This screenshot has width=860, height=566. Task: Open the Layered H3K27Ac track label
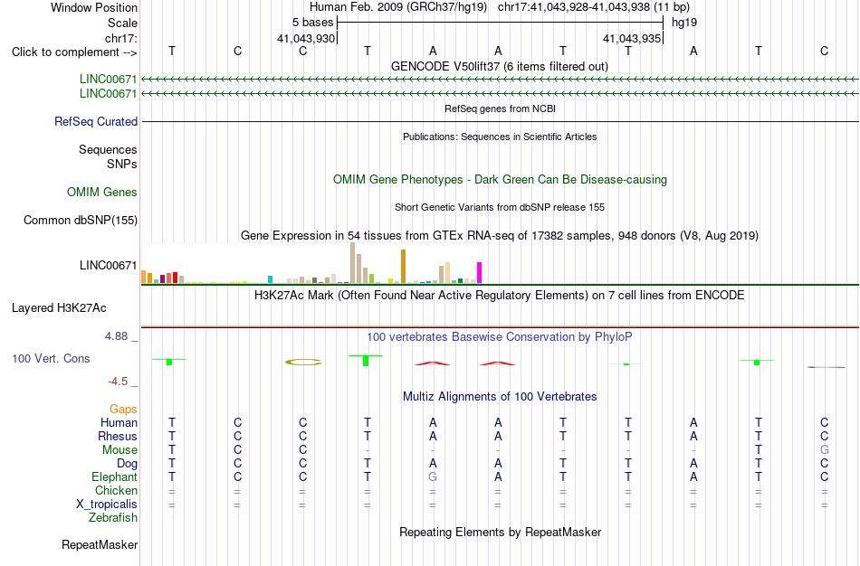59,308
